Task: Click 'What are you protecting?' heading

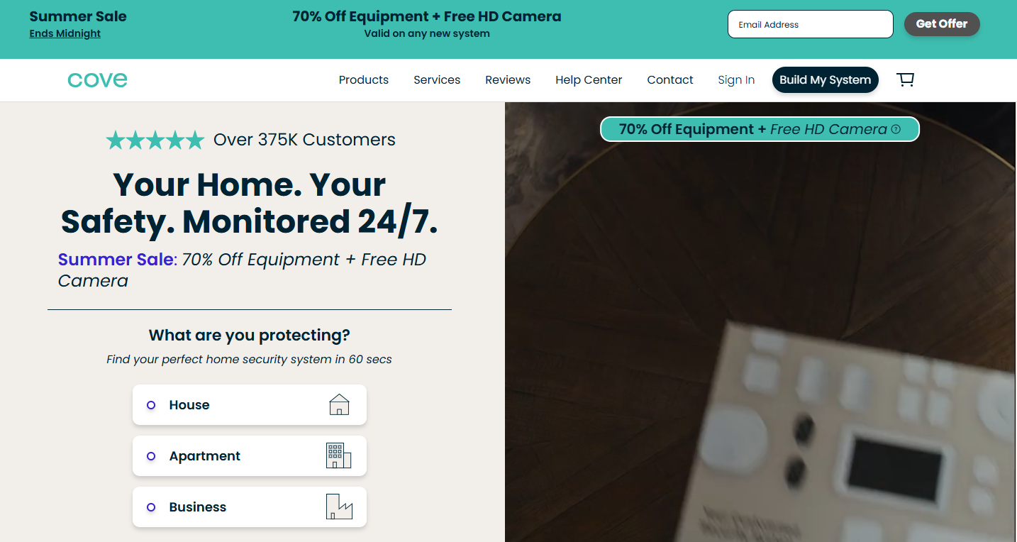Action: 250,335
